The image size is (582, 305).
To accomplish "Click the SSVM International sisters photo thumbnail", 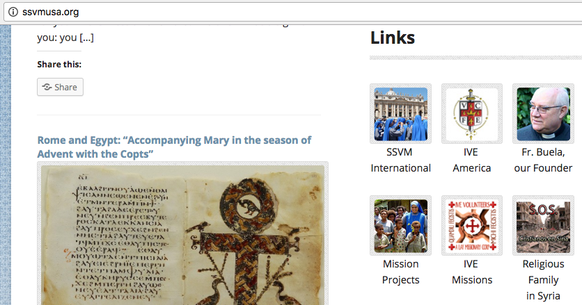I will (x=400, y=114).
